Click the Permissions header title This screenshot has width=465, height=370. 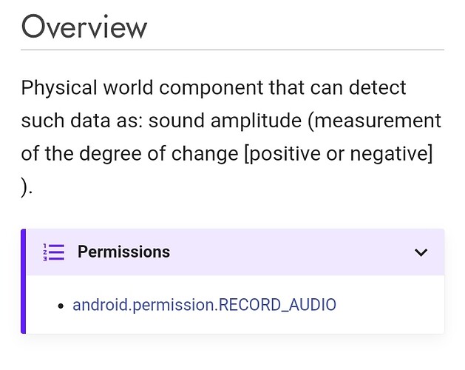[x=123, y=252]
